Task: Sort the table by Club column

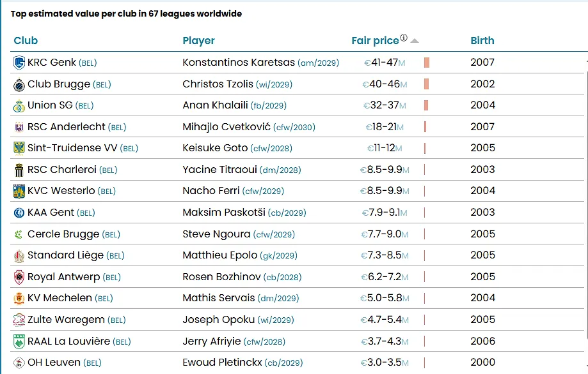Action: (26, 40)
